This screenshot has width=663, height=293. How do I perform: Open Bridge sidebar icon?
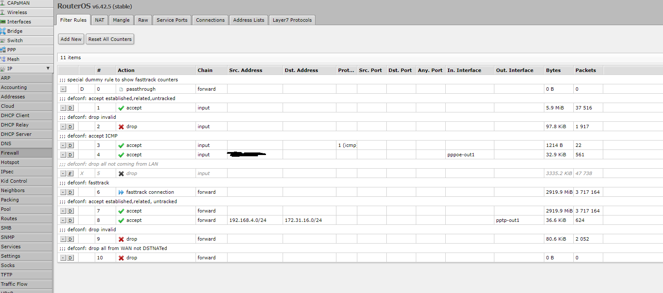(3, 31)
